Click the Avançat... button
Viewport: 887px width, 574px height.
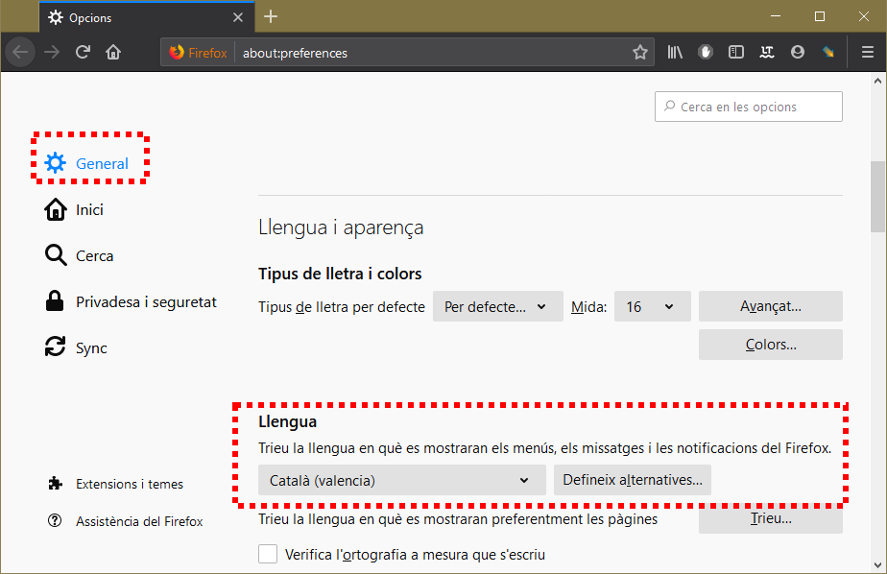point(771,306)
